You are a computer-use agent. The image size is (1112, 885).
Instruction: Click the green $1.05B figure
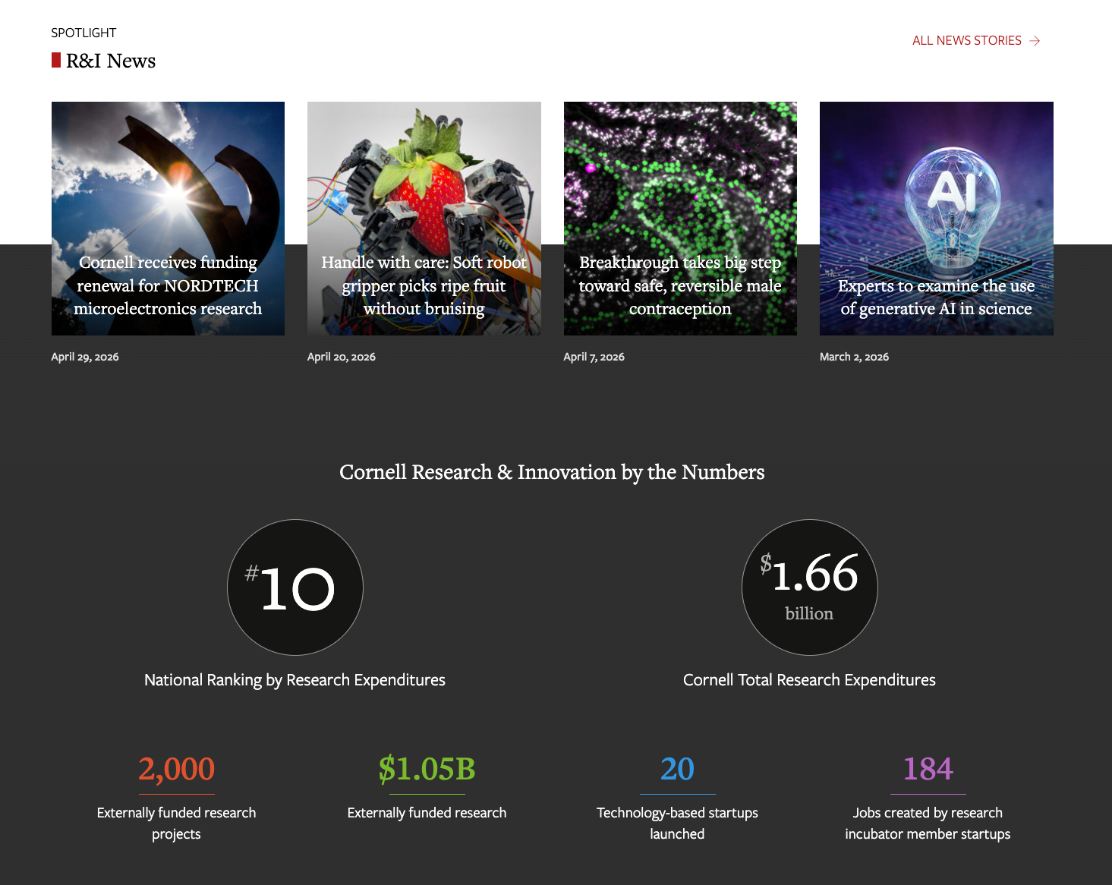tap(427, 769)
